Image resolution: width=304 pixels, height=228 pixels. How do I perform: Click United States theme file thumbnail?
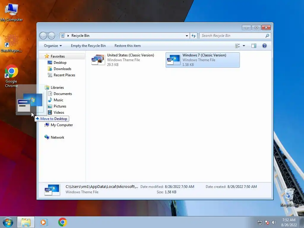point(98,60)
